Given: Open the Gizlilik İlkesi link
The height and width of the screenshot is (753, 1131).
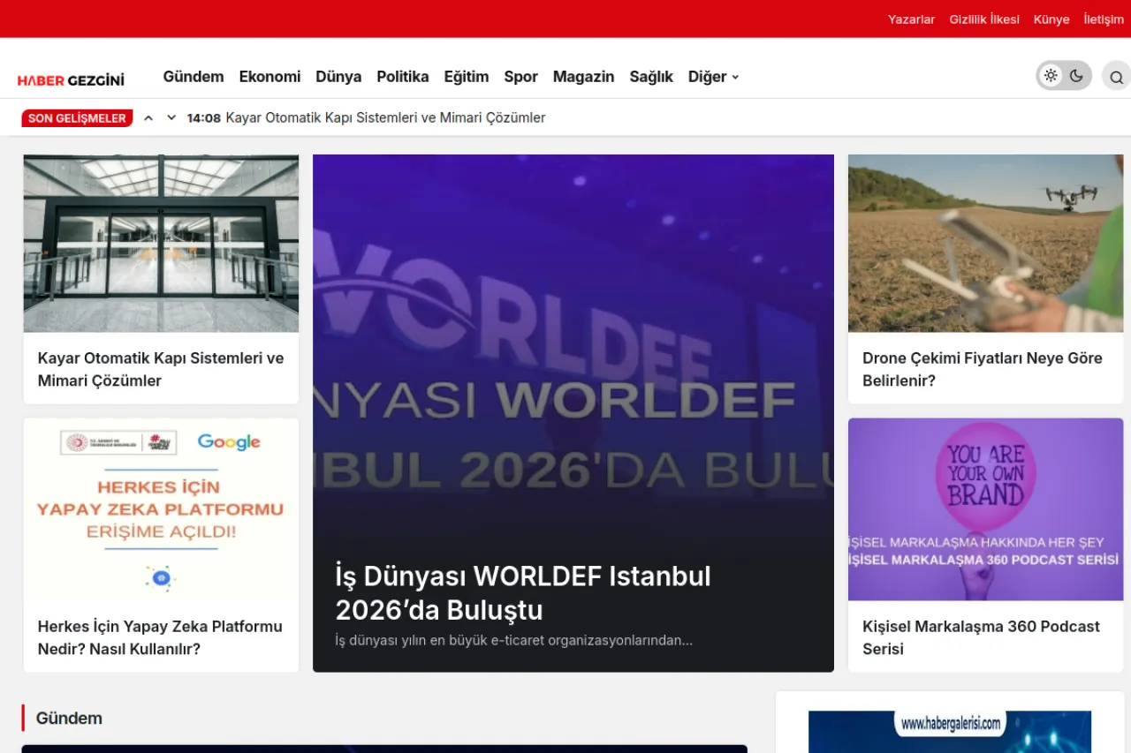Looking at the screenshot, I should point(984,19).
